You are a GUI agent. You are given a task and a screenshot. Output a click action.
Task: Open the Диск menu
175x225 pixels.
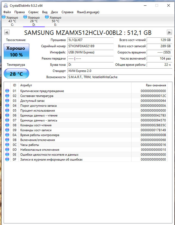[x=54, y=12]
